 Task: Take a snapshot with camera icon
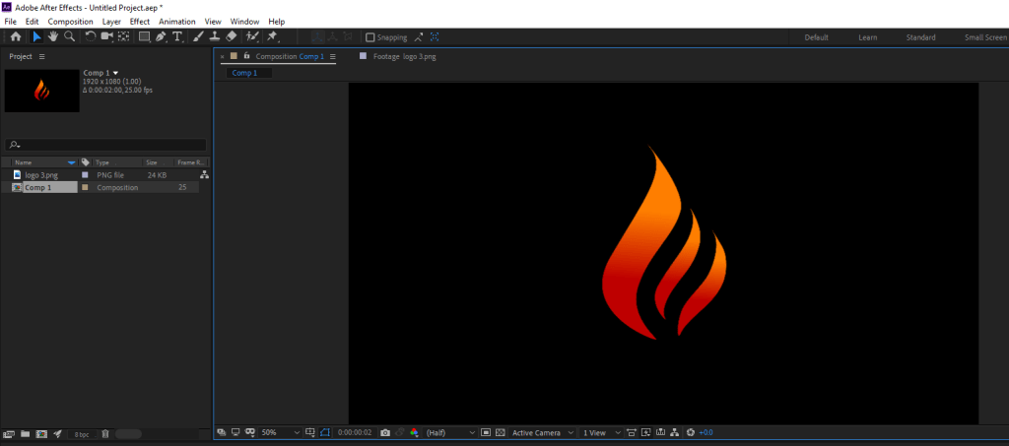pyautogui.click(x=385, y=432)
